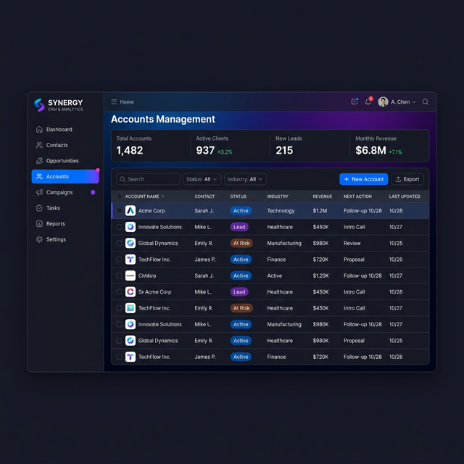Click the Next Action column header
The width and height of the screenshot is (464, 464).
[357, 196]
